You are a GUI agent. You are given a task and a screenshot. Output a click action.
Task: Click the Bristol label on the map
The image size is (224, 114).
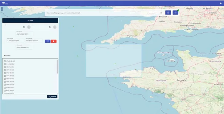coord(163,17)
